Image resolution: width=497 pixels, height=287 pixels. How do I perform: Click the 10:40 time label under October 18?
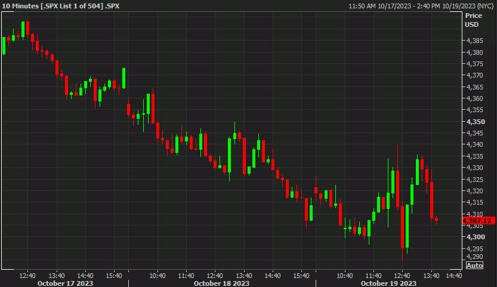pyautogui.click(x=158, y=276)
